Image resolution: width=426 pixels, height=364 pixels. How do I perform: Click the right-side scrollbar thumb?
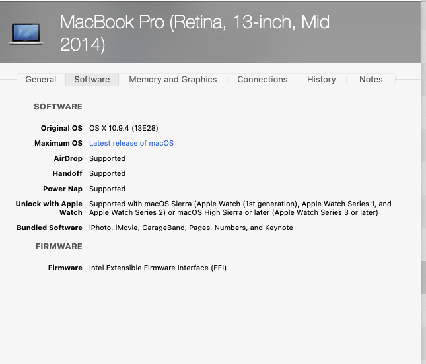pyautogui.click(x=423, y=277)
